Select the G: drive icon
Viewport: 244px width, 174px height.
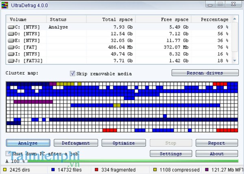11,47
